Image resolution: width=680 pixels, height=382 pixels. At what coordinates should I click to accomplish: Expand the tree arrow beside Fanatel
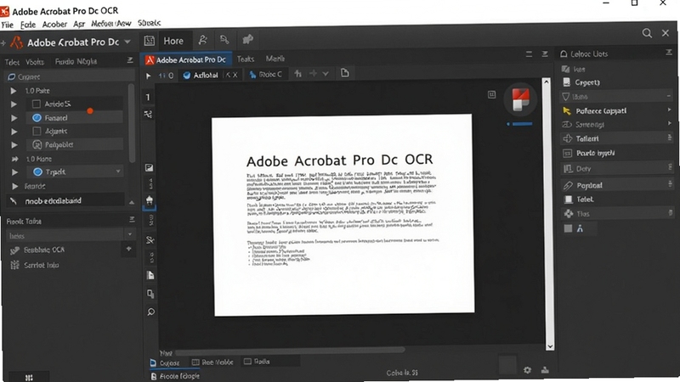click(x=14, y=118)
